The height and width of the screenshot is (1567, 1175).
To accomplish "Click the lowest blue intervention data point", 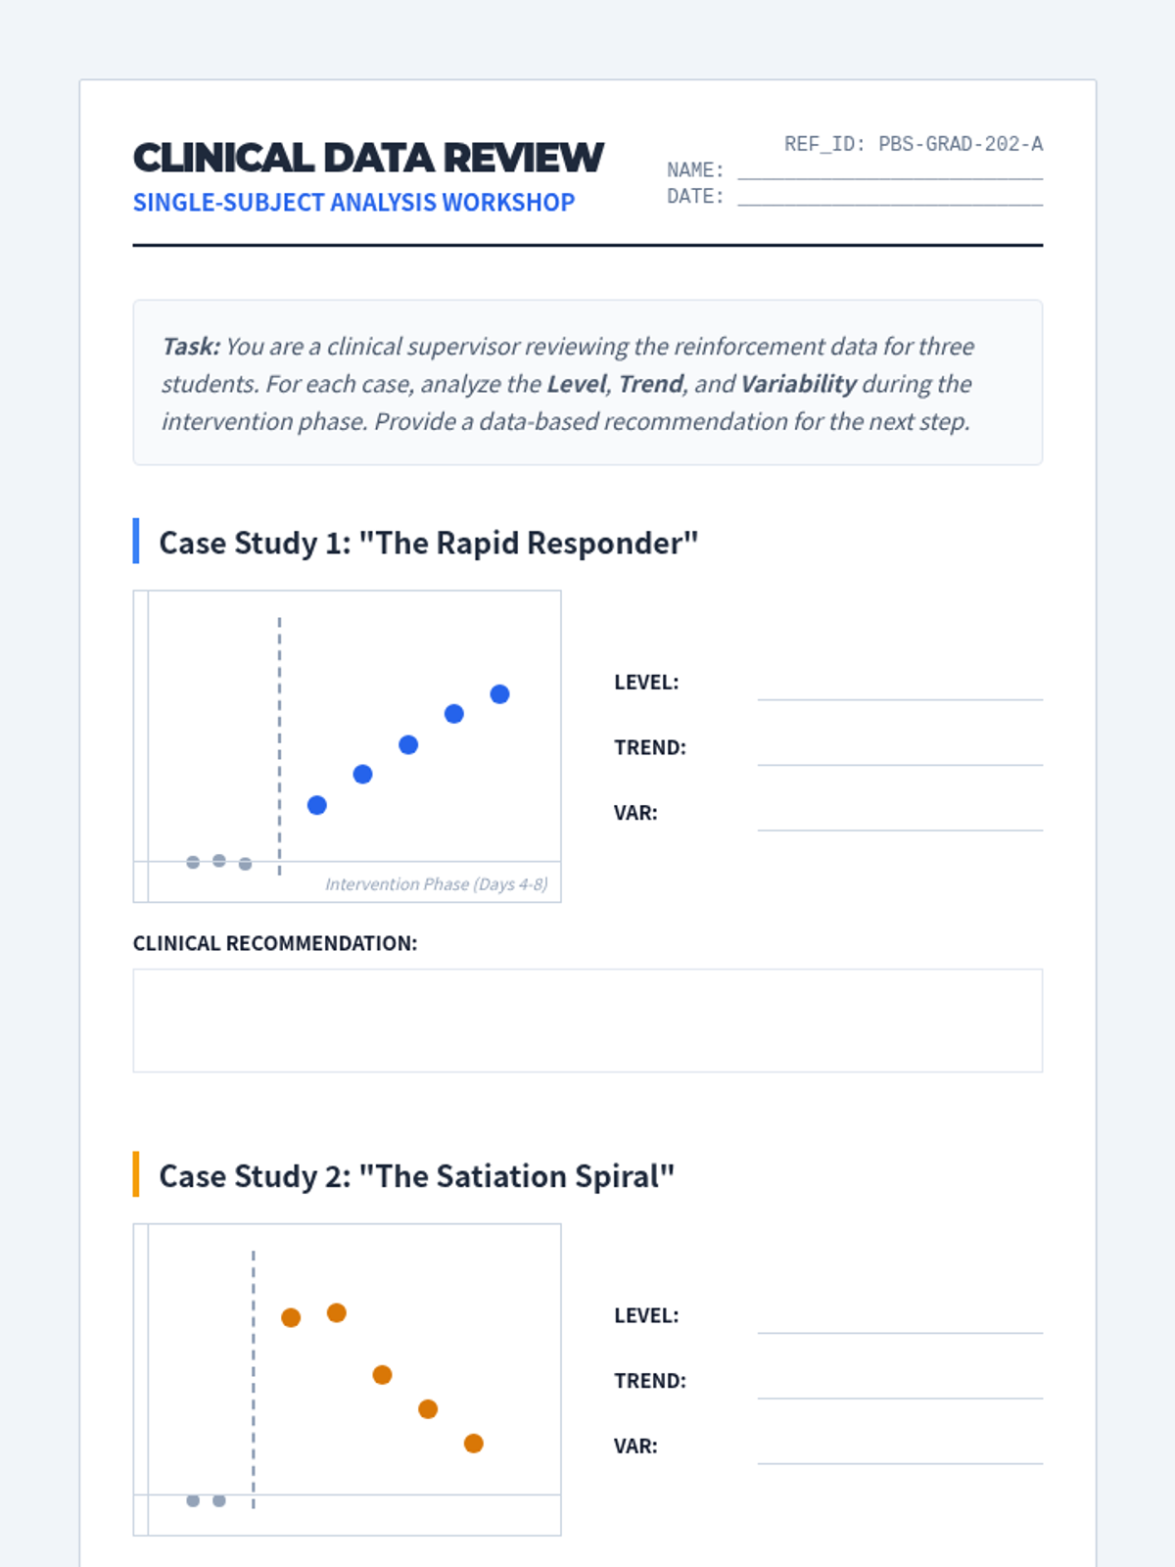I will click(317, 805).
